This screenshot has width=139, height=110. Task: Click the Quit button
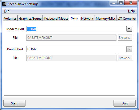(x=124, y=103)
